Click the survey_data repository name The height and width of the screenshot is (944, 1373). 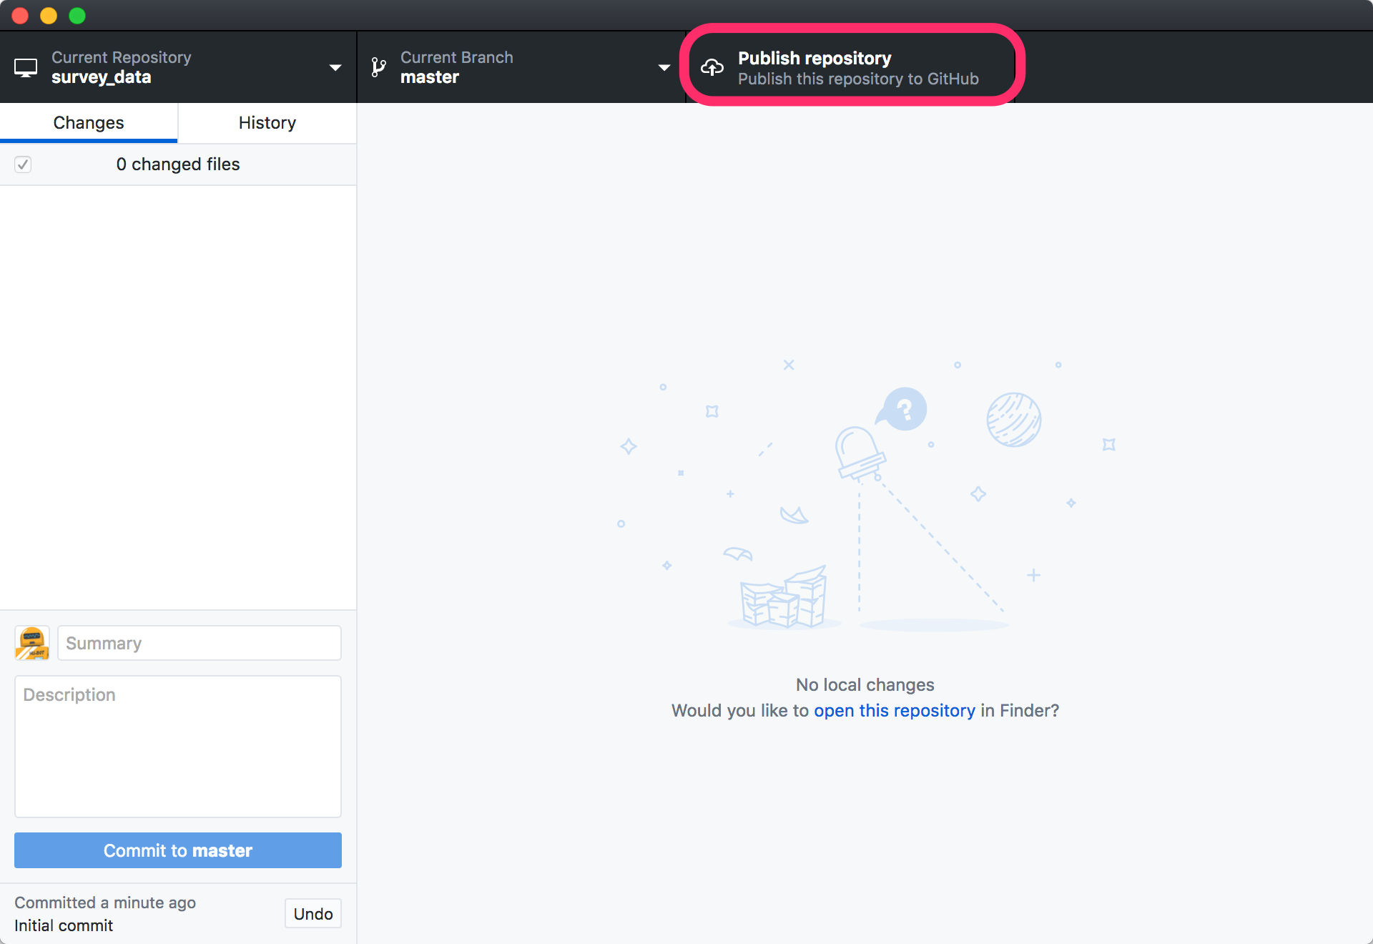pyautogui.click(x=102, y=77)
